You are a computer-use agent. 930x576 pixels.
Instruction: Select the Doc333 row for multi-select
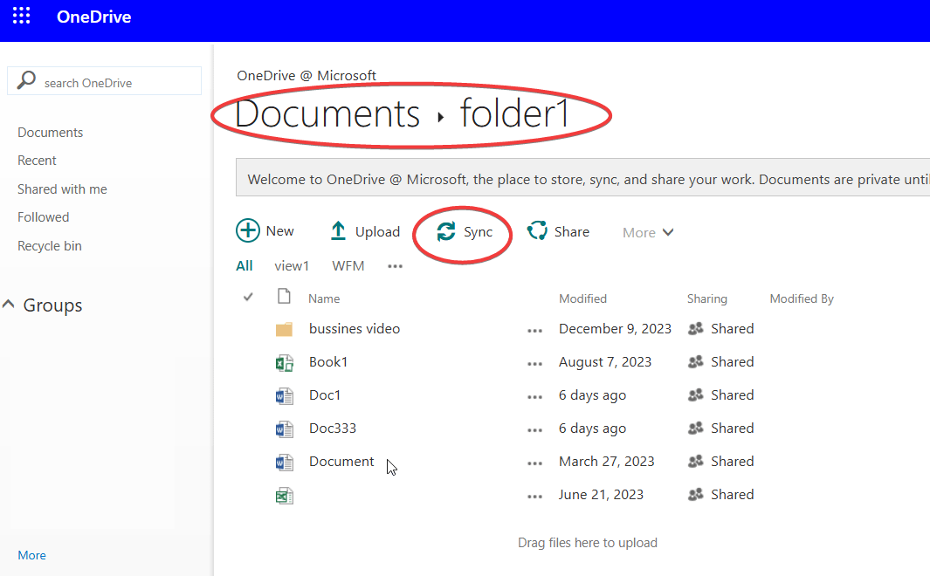[x=333, y=428]
